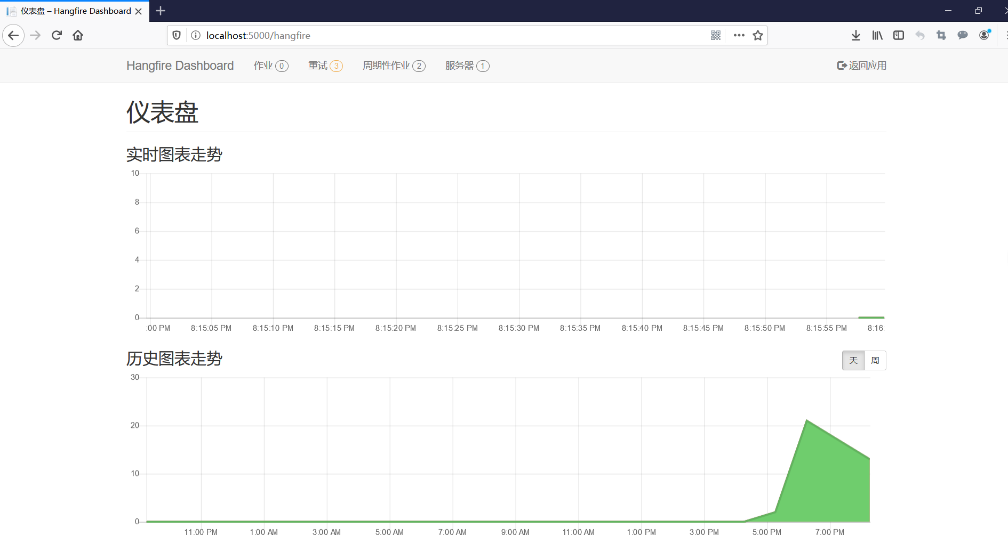Screen dimensions: 1008x544
Task: Minimize the browser window
Action: (948, 11)
